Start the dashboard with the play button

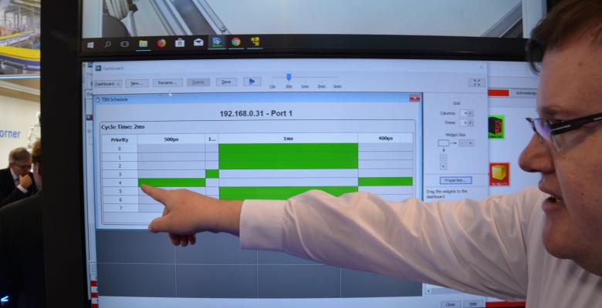[252, 82]
